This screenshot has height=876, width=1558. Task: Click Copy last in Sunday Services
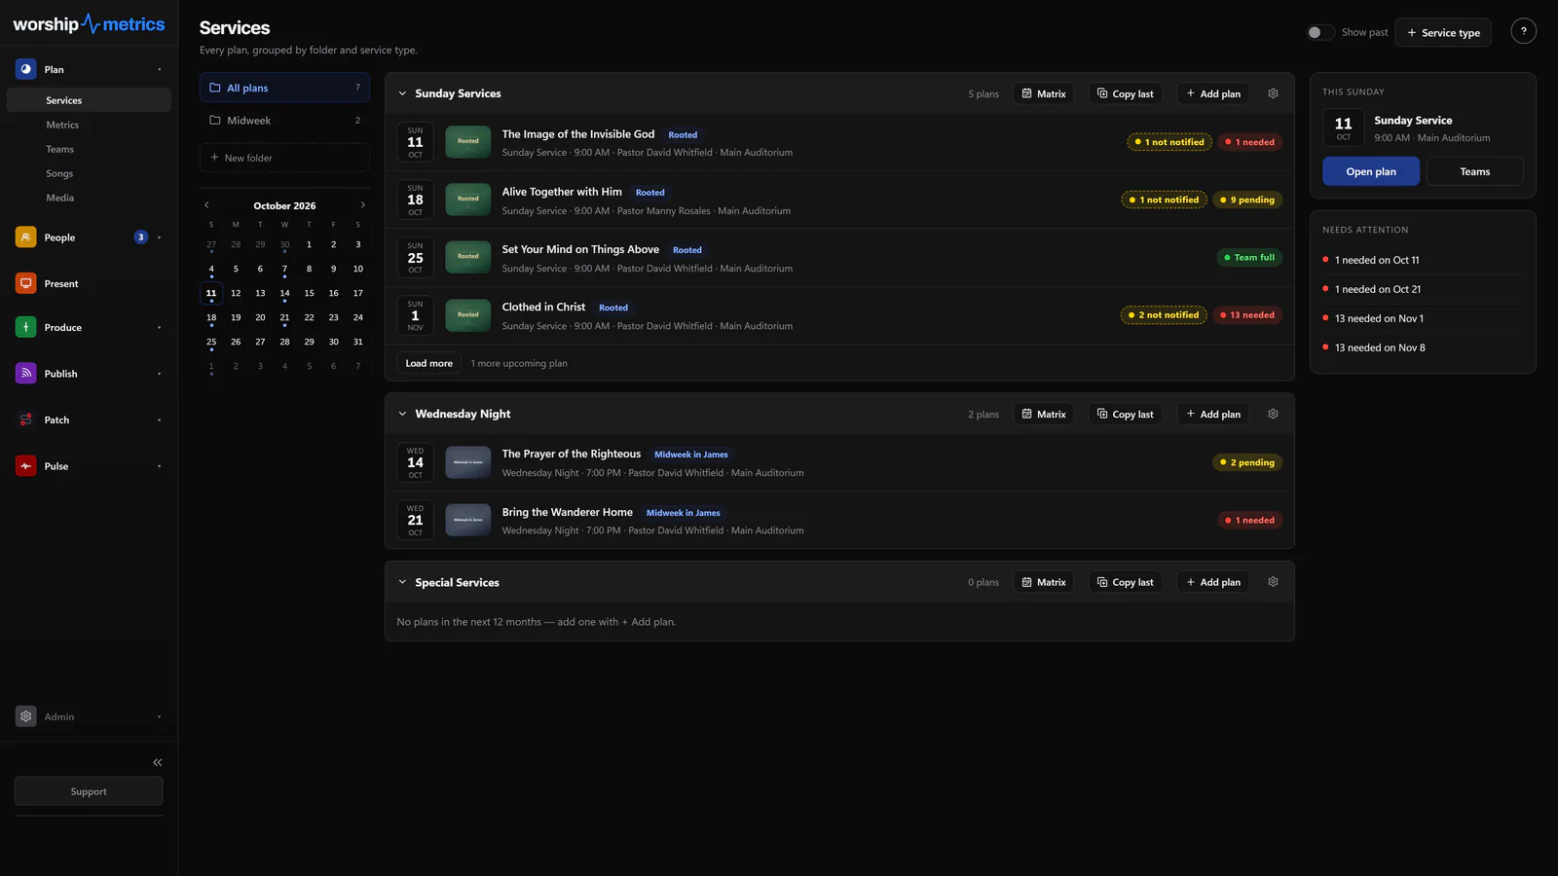pyautogui.click(x=1125, y=93)
